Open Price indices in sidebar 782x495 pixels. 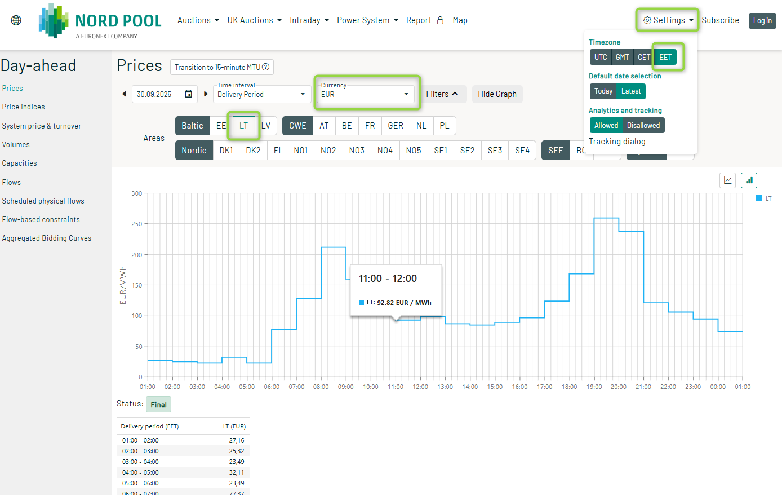[23, 107]
